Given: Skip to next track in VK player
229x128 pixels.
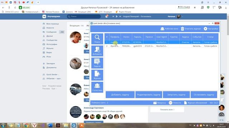Looking at the screenshot, I should coord(120,17).
